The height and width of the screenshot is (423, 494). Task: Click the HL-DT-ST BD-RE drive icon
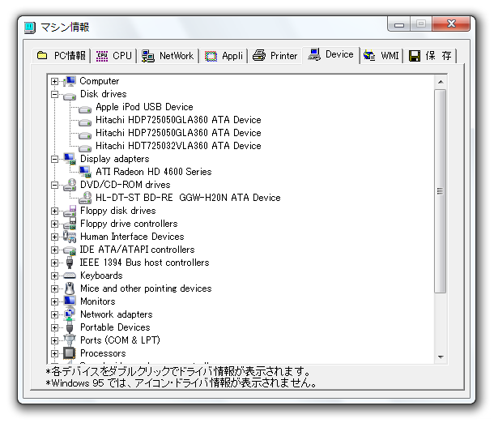(x=85, y=197)
